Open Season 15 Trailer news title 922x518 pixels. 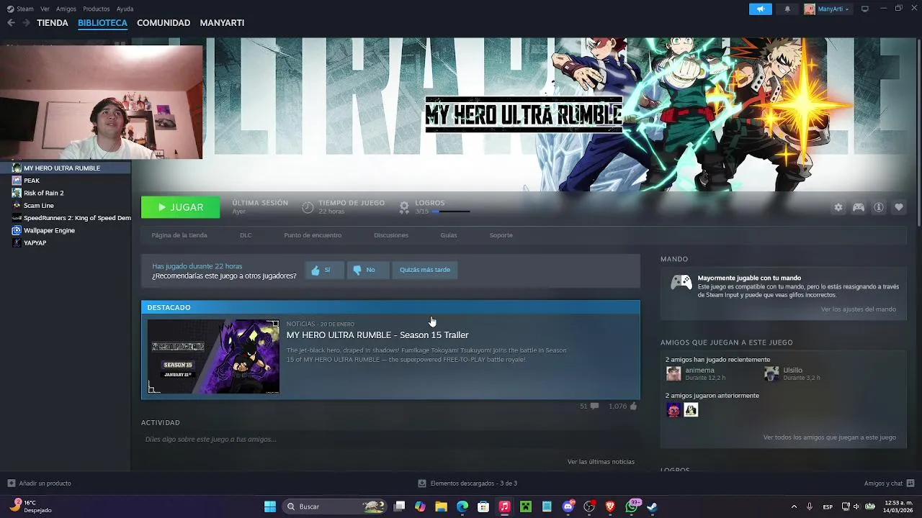[377, 335]
